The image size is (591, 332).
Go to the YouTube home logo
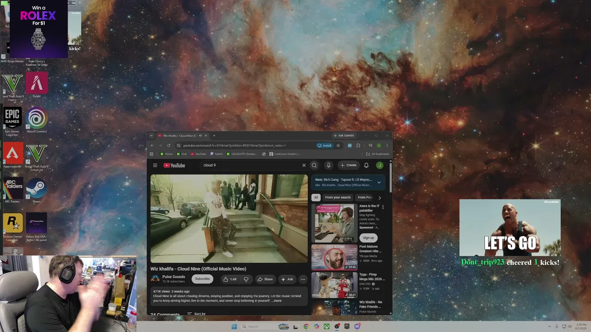pos(174,166)
